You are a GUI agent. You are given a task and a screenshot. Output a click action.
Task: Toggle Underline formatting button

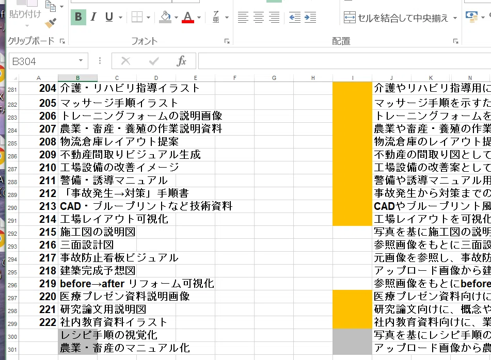tap(109, 17)
